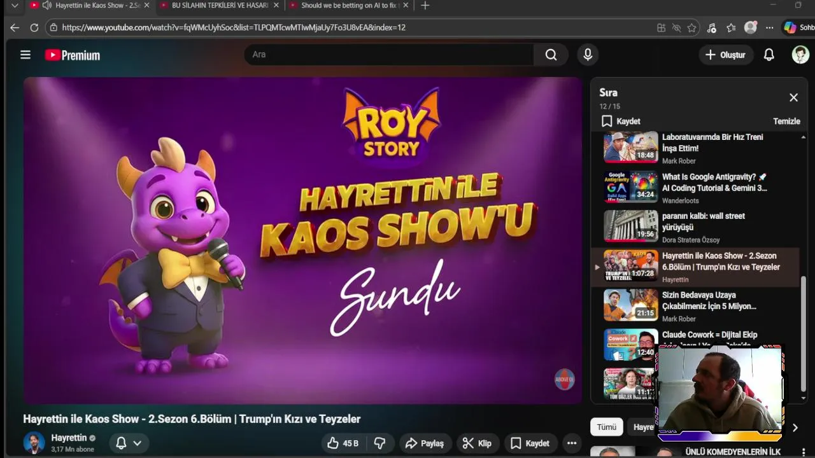Click the browser address bar URL
The width and height of the screenshot is (815, 458).
(234, 27)
